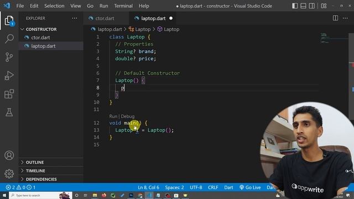Open the Photoshop taskbar icon
The width and height of the screenshot is (354, 199).
pyautogui.click(x=131, y=195)
